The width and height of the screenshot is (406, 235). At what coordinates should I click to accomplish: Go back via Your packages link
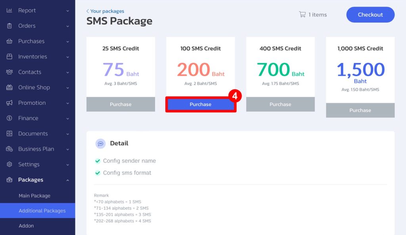pyautogui.click(x=105, y=11)
